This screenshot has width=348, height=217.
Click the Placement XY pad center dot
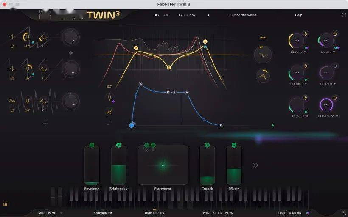click(163, 165)
